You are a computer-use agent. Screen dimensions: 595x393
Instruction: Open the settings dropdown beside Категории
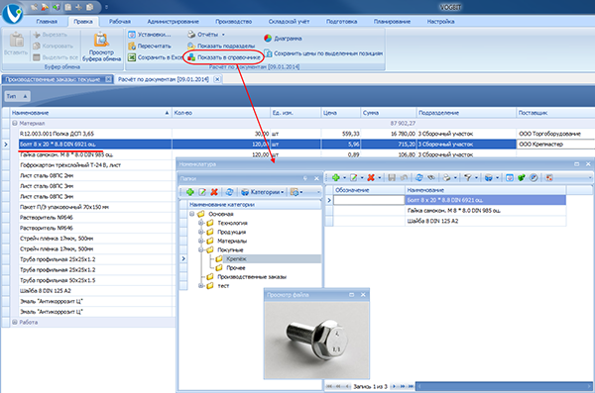point(297,192)
